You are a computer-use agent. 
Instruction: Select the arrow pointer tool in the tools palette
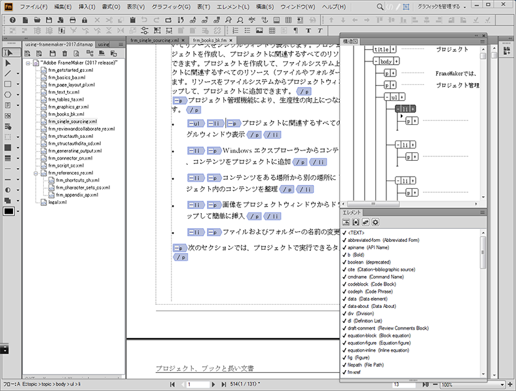[x=8, y=63]
